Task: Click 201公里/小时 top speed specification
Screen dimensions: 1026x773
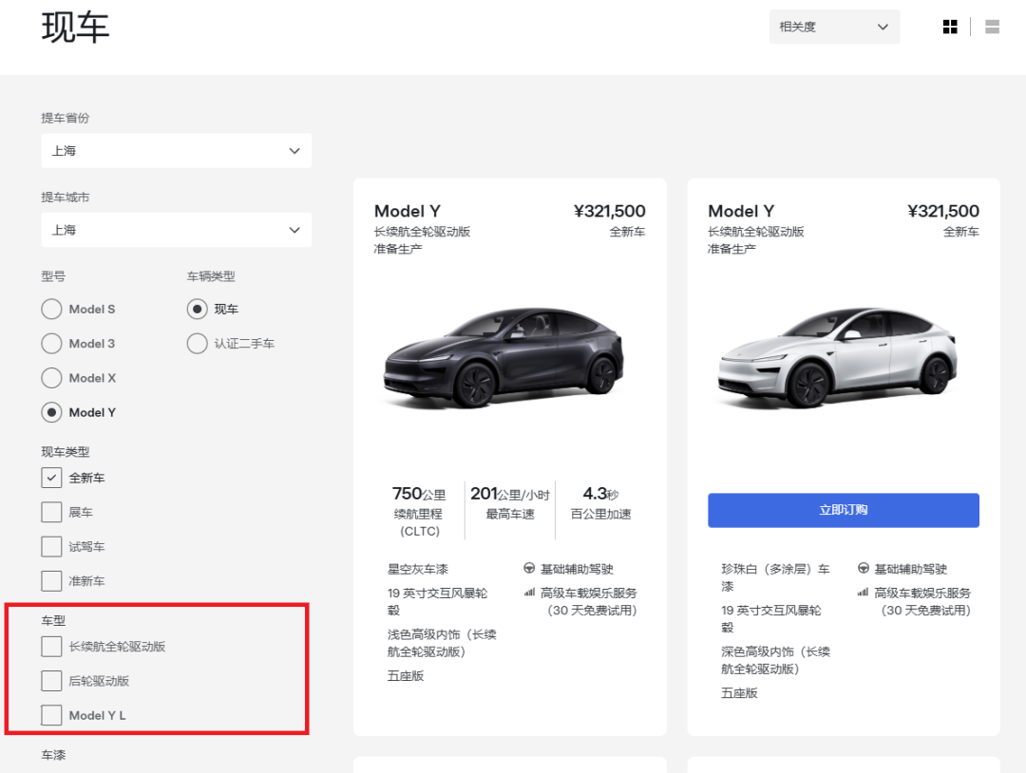Action: 510,494
